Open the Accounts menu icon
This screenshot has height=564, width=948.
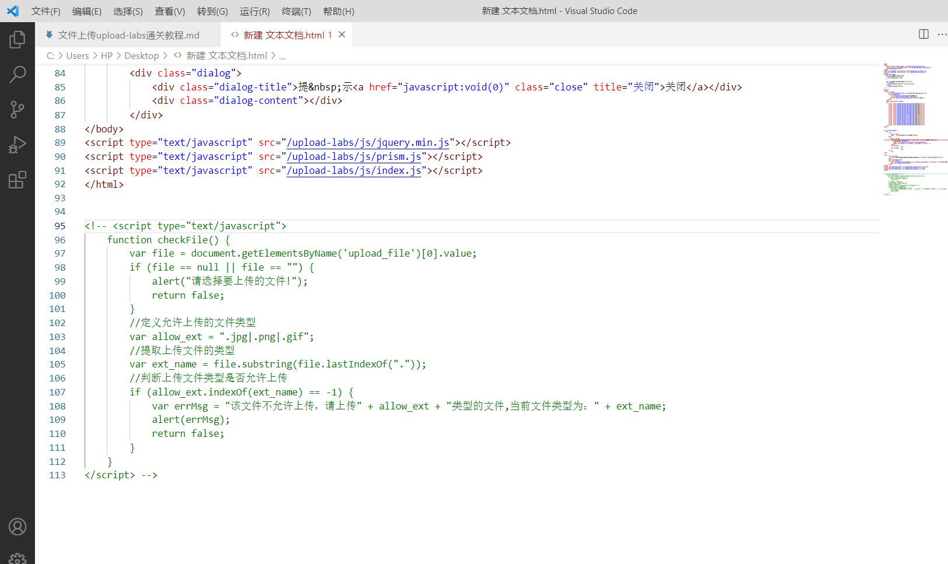[17, 527]
